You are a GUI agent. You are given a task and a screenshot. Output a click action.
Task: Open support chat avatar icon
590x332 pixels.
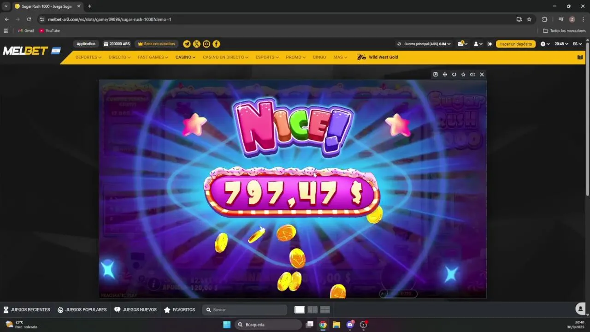click(580, 309)
